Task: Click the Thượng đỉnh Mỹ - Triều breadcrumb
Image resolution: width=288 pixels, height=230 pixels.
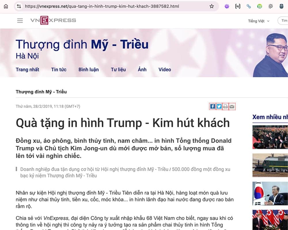Action: pyautogui.click(x=41, y=92)
